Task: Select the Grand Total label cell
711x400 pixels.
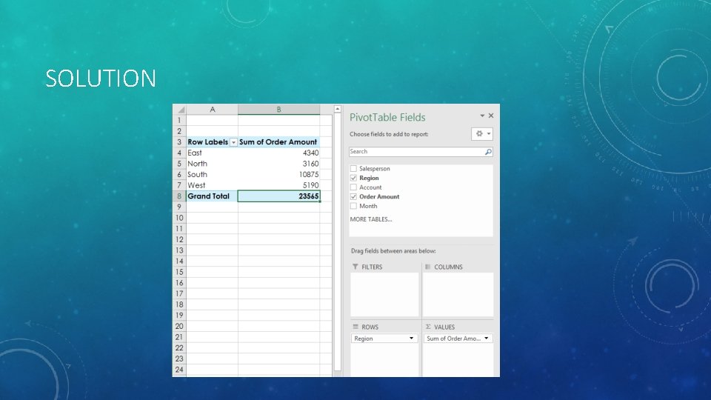Action: click(213, 196)
